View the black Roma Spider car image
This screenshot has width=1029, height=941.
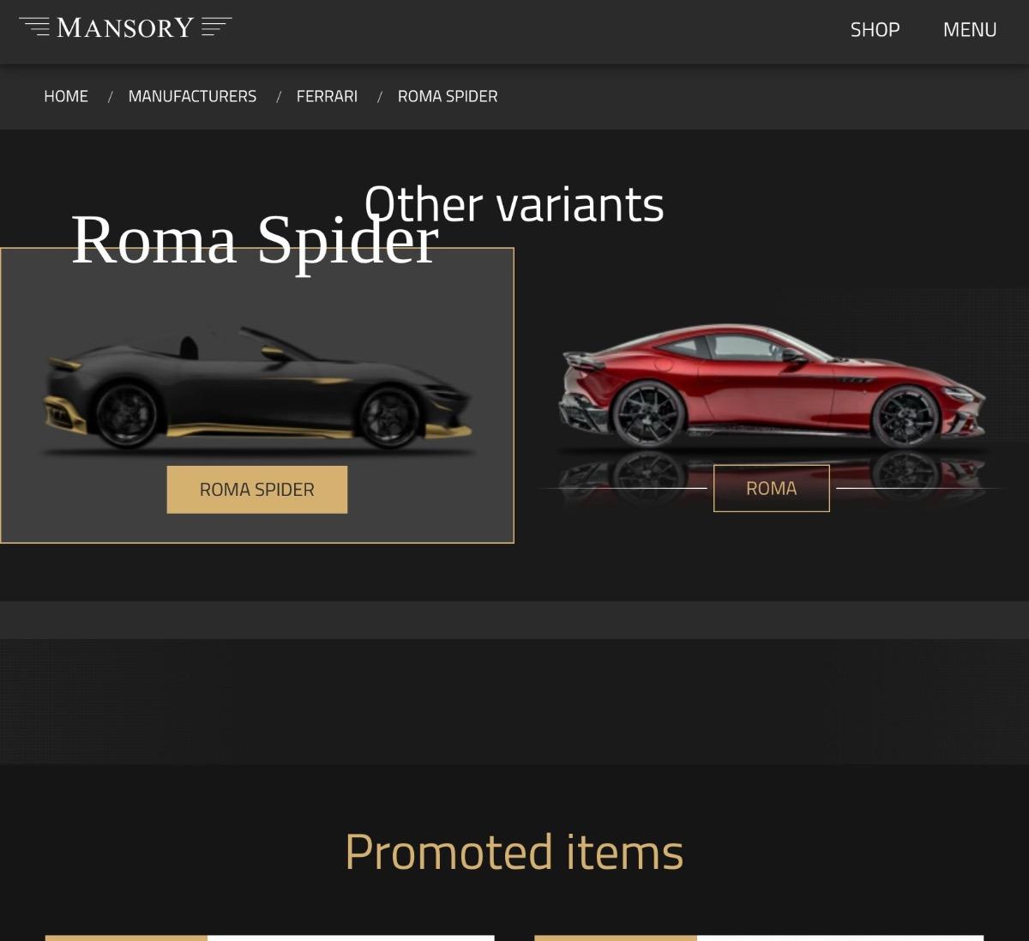(257, 388)
